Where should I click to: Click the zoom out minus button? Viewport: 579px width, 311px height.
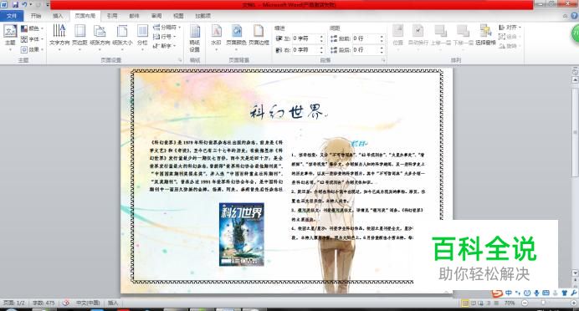525,303
